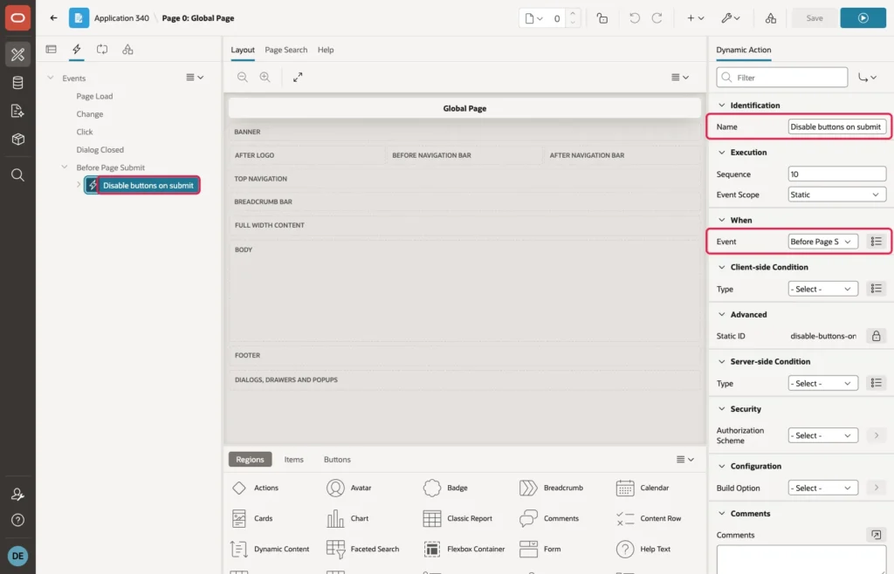This screenshot has height=574, width=894.
Task: Switch to the Rendering tree tab
Action: (x=52, y=50)
